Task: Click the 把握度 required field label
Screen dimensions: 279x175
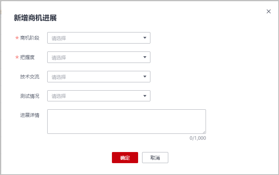Action: [27, 57]
